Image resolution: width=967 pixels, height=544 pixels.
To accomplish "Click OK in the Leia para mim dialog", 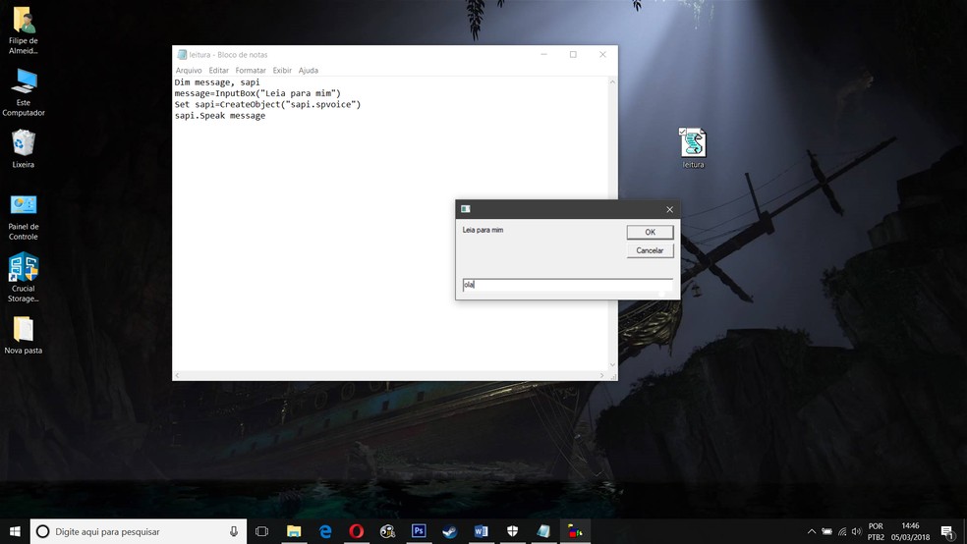I will point(650,232).
